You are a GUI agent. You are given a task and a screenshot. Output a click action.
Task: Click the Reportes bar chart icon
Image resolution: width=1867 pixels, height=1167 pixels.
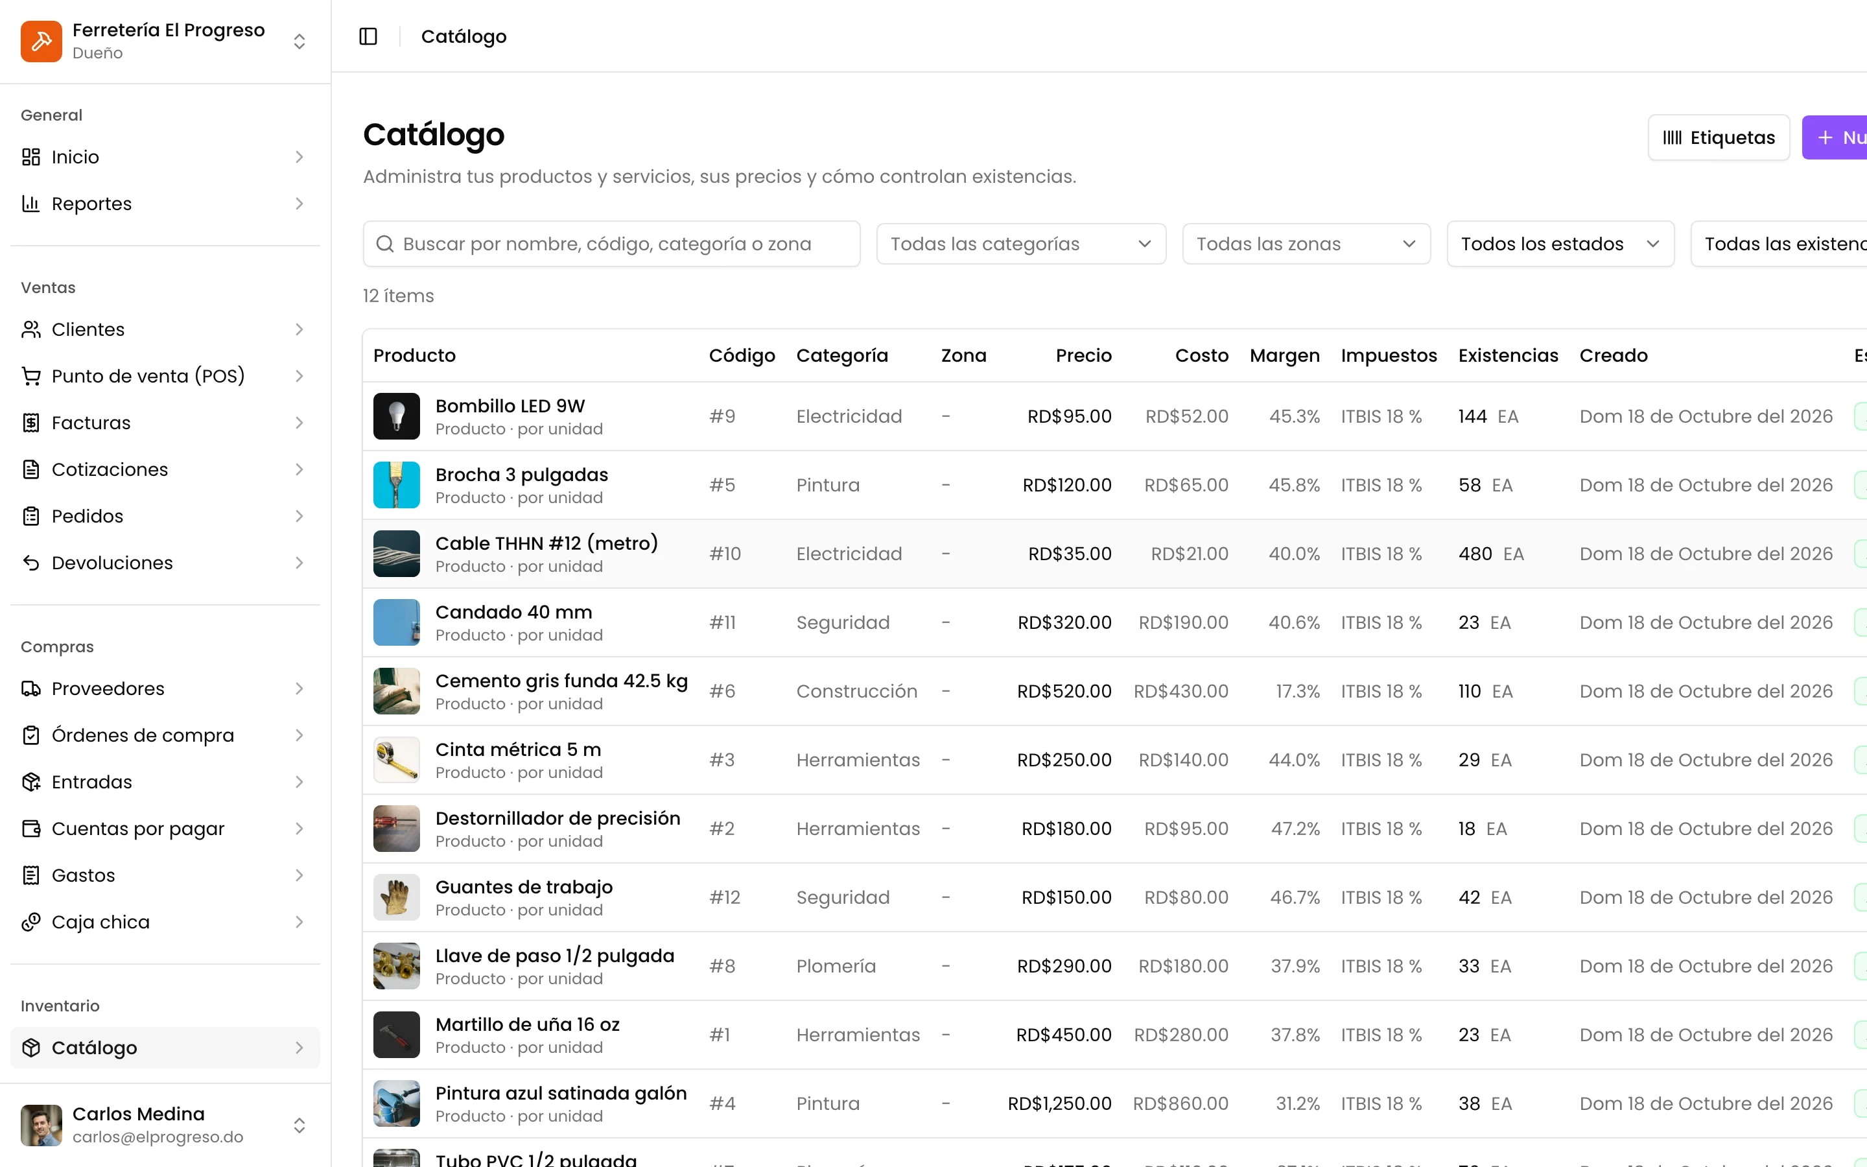click(x=31, y=204)
